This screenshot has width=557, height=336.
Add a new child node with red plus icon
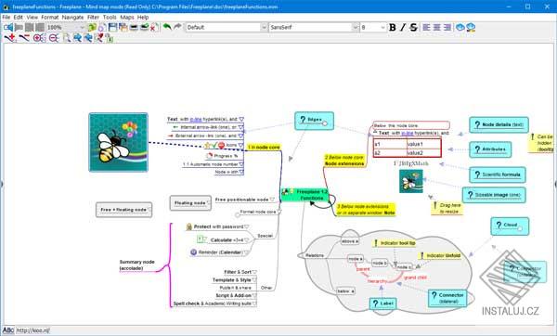[x=10, y=38]
